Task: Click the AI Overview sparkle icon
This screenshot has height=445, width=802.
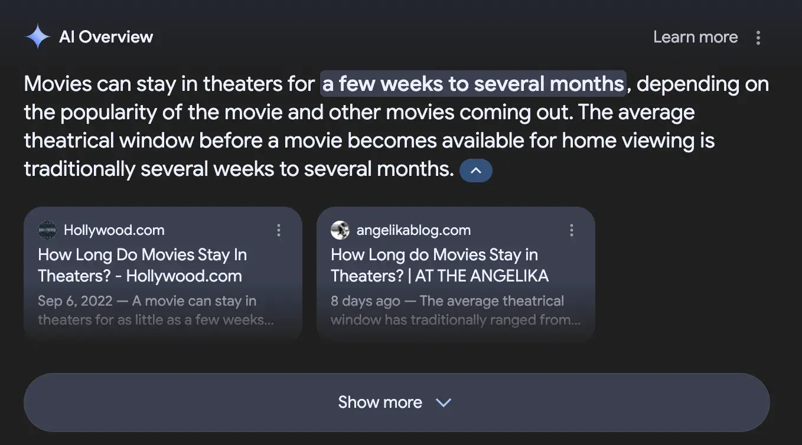Action: [38, 37]
